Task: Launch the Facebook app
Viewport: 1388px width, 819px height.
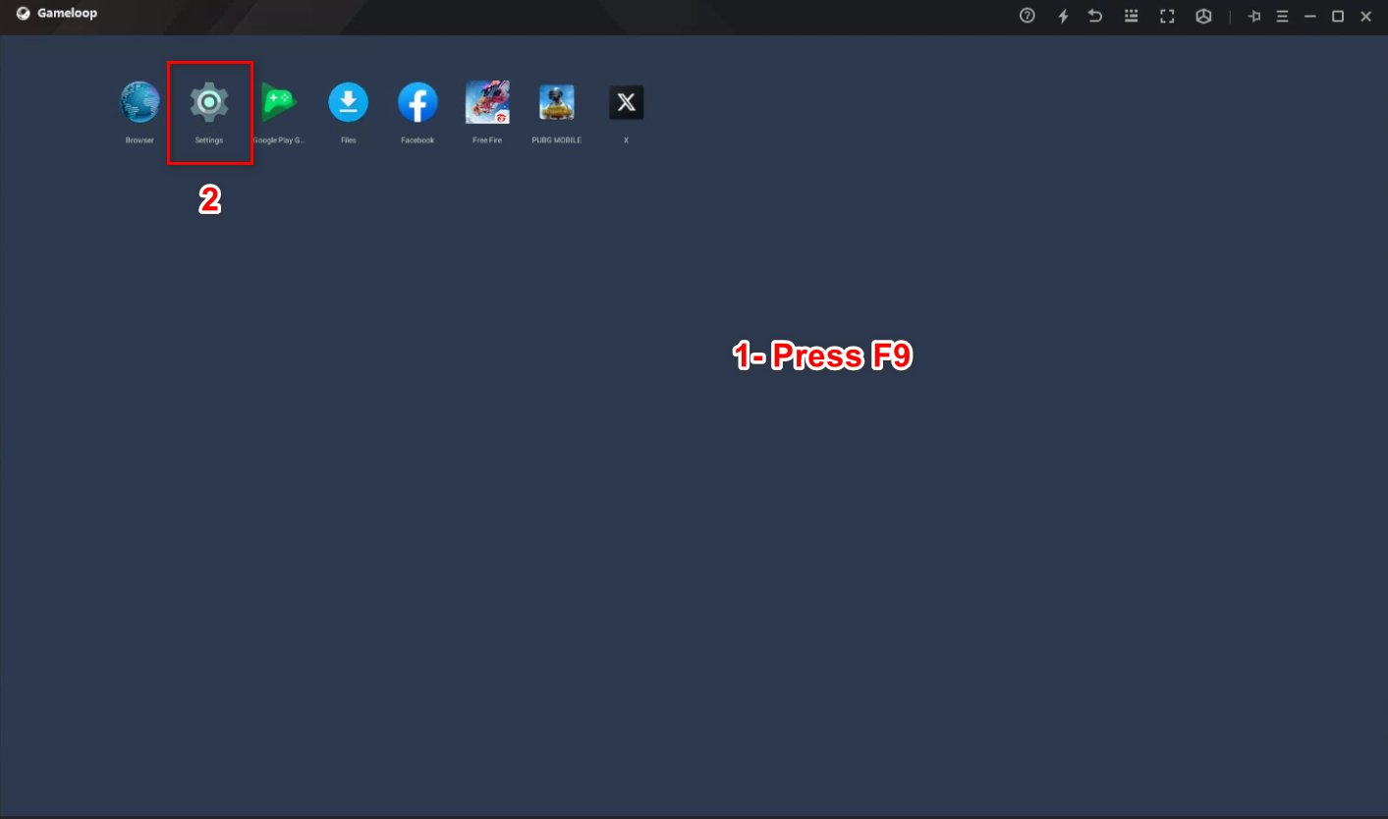Action: 417,103
